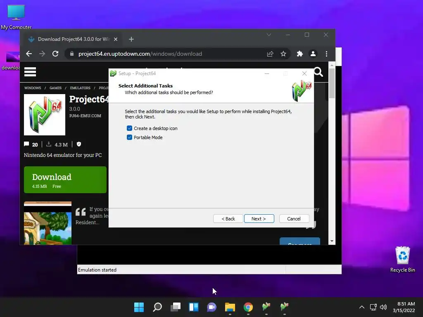Click the security shield icon
423x317 pixels.
pyautogui.click(x=79, y=144)
